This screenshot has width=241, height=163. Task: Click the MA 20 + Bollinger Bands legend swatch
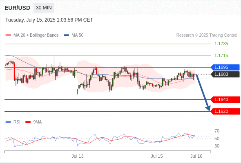8,35
